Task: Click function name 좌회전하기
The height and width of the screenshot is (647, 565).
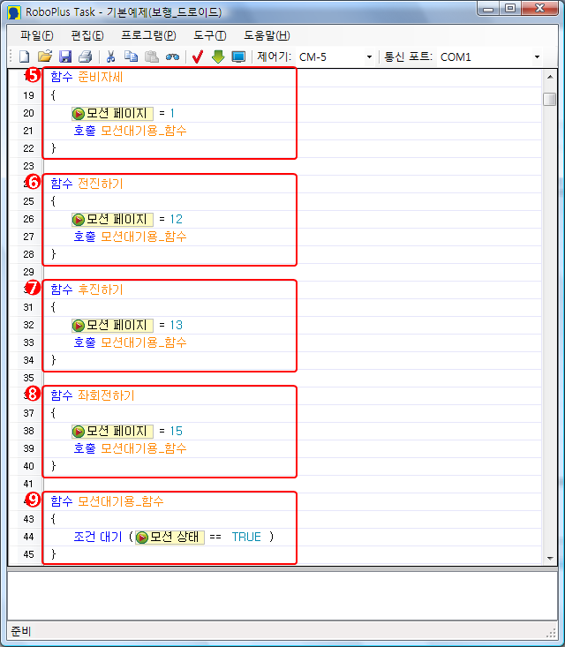Action: pos(106,395)
